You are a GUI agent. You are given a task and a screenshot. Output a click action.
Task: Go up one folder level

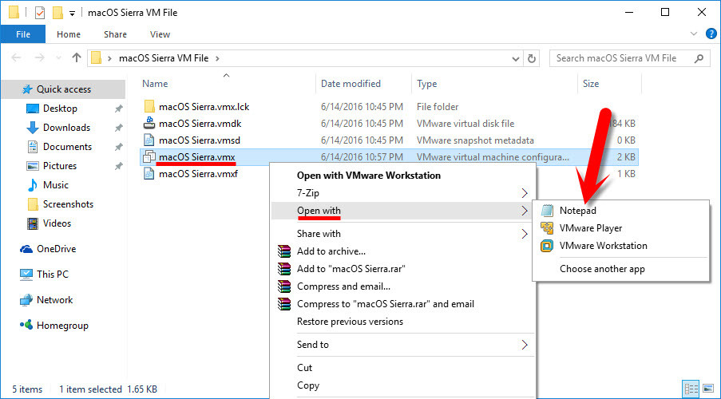point(77,58)
